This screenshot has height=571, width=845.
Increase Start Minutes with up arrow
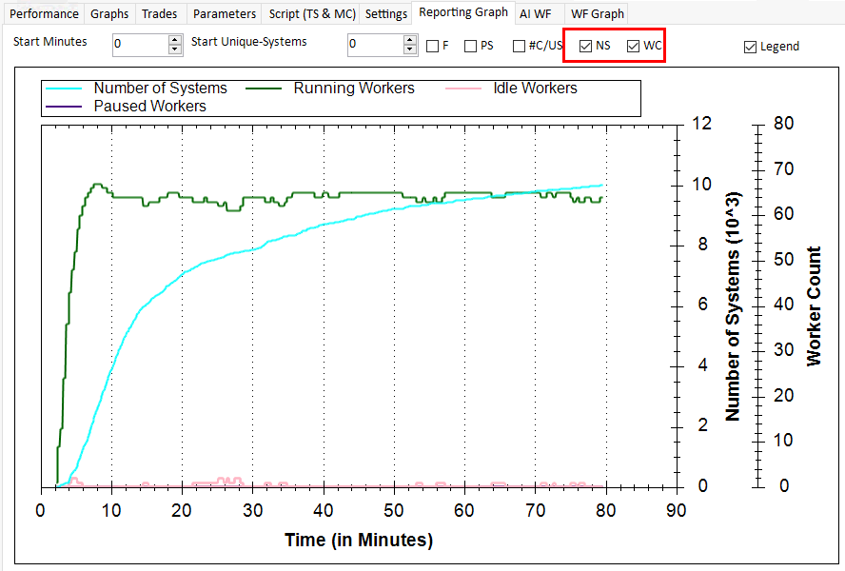(x=175, y=40)
